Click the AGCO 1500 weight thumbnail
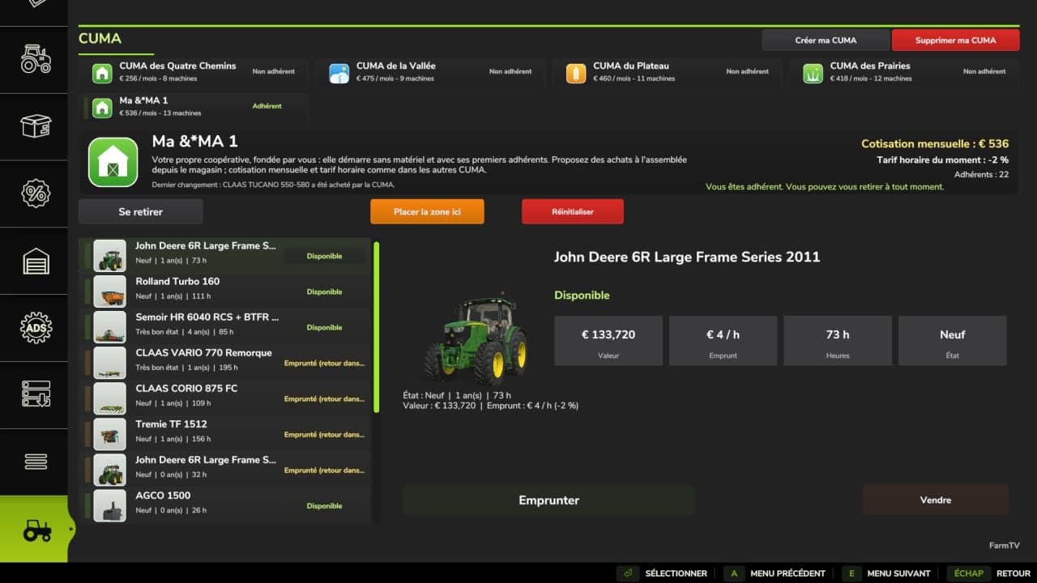Viewport: 1037px width, 583px height. [109, 505]
